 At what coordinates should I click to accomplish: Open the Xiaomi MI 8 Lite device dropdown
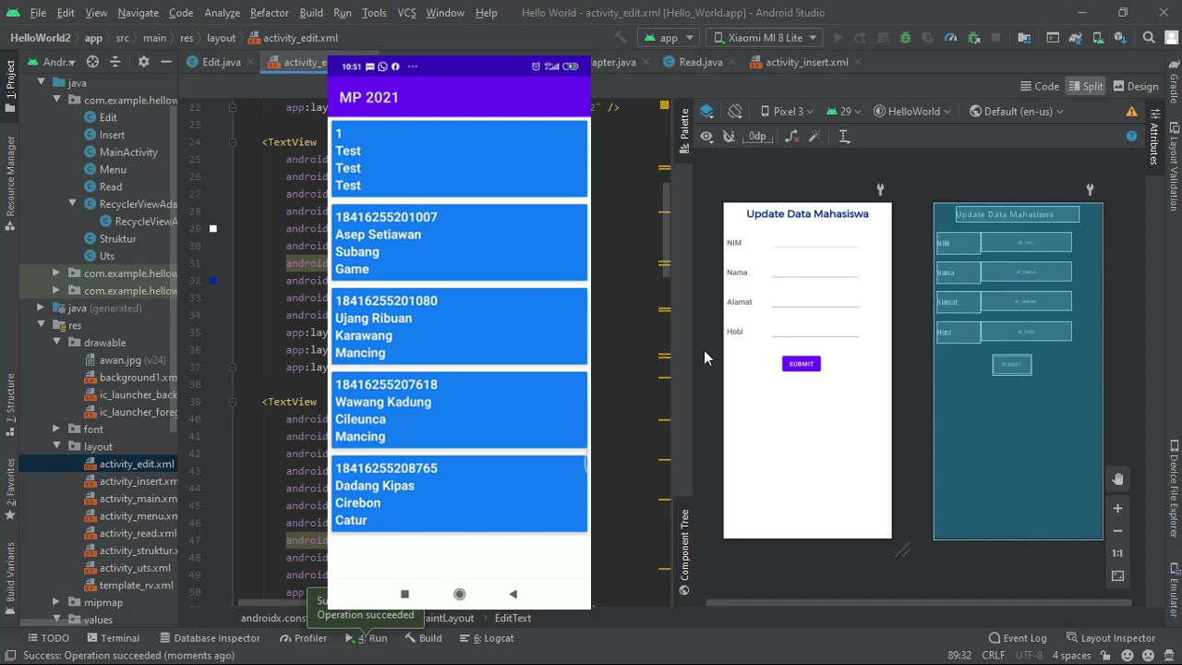click(766, 38)
